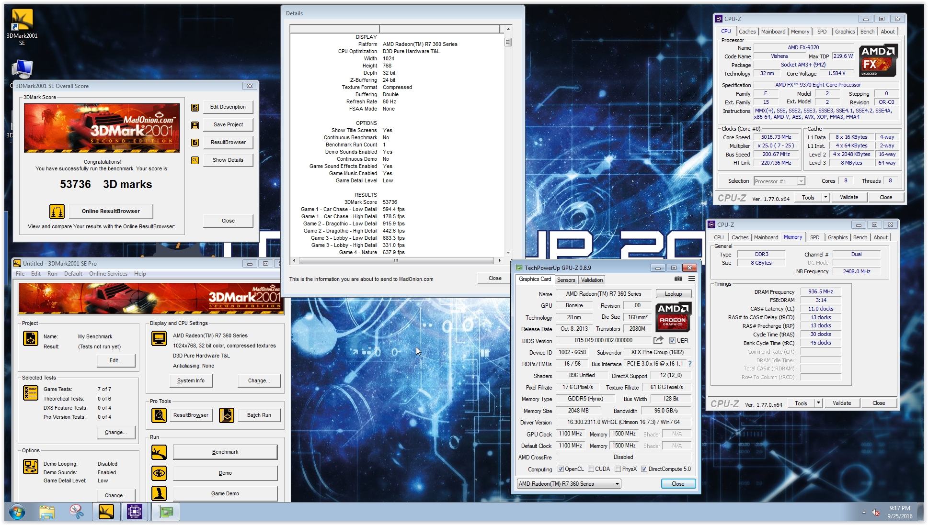The height and width of the screenshot is (525, 928).
Task: Click the muted volume tray icon
Action: tap(875, 513)
